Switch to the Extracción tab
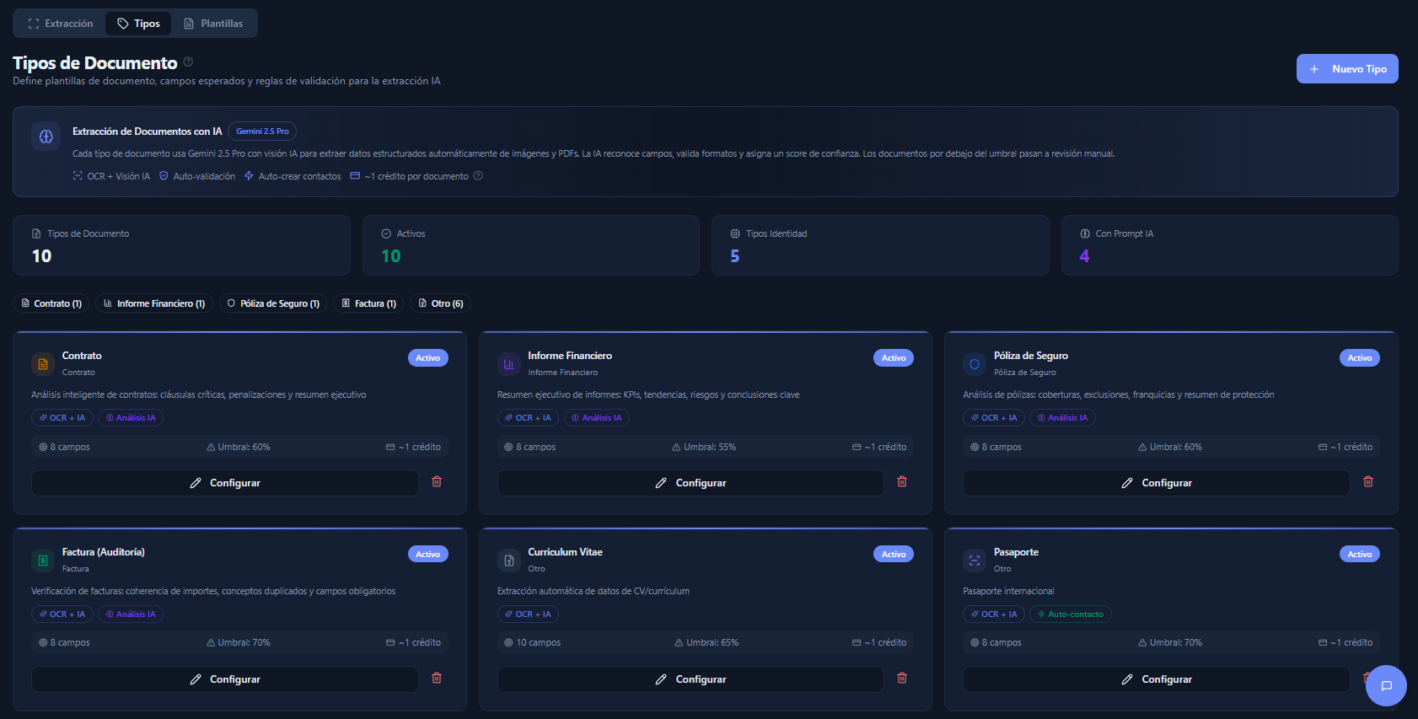Viewport: 1418px width, 719px height. click(60, 24)
